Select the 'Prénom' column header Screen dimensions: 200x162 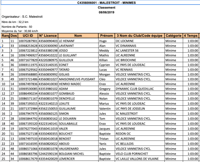pos(107,36)
